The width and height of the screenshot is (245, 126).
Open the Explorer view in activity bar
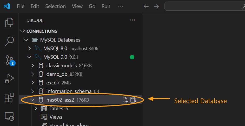9,23
